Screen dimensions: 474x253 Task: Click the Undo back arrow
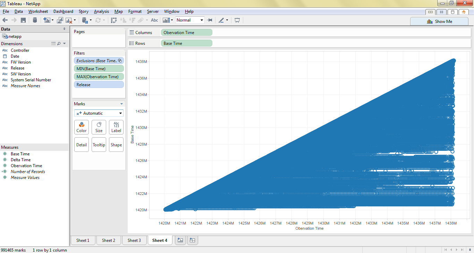[x=5, y=20]
